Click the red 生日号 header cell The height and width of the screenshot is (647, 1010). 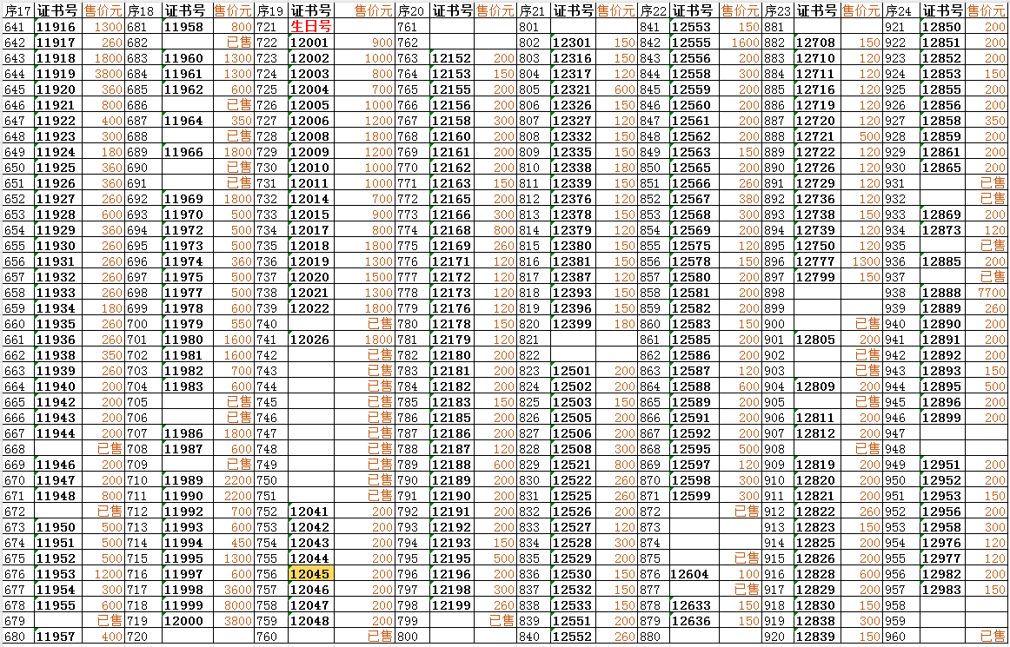point(309,27)
